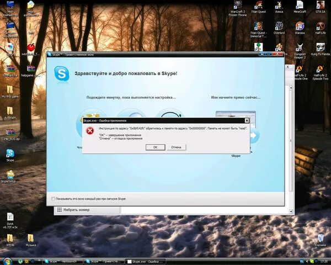
Task: Switch to Skype.exe - Ошибка taskbar button
Action: (146, 262)
